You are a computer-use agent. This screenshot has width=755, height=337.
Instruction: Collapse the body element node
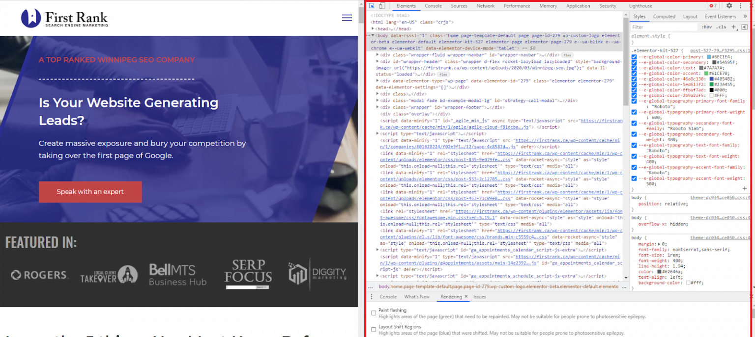(373, 36)
